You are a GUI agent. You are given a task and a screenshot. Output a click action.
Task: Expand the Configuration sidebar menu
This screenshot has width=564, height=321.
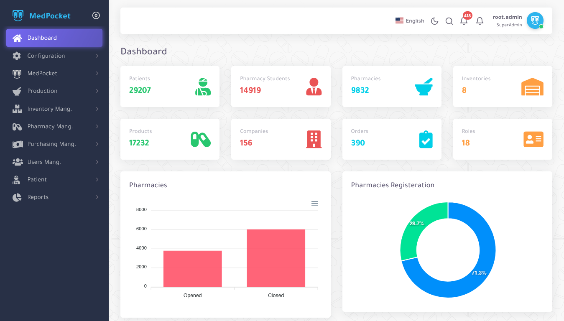(54, 56)
